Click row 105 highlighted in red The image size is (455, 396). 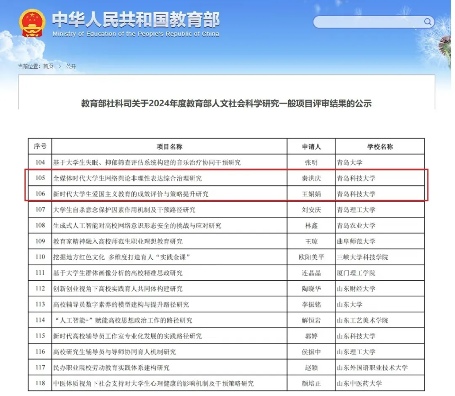tap(190, 178)
